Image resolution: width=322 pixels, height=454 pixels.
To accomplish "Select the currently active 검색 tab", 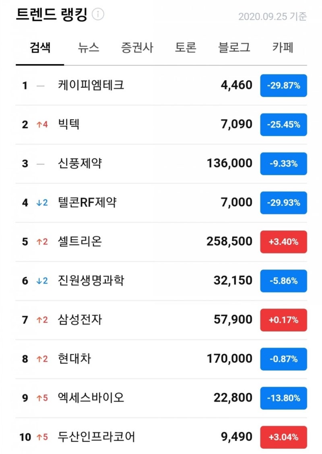I will 39,48.
